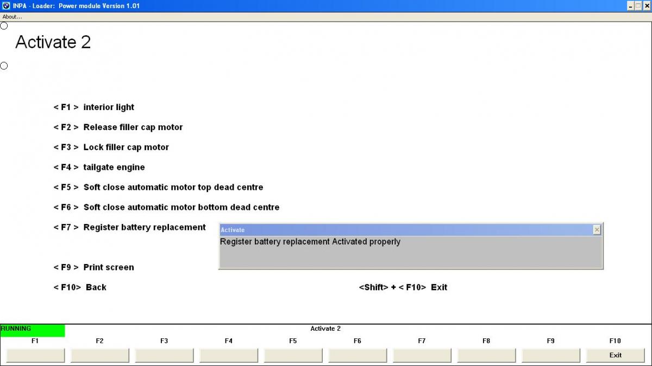Select 'Release filler cap motor' entry
Viewport: 652px width, 366px height.
point(118,127)
